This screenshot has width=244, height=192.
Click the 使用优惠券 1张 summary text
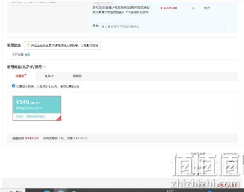[x=65, y=138]
